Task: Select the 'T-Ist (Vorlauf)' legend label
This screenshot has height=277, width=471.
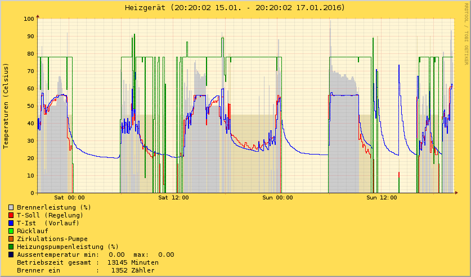Action: [48, 223]
